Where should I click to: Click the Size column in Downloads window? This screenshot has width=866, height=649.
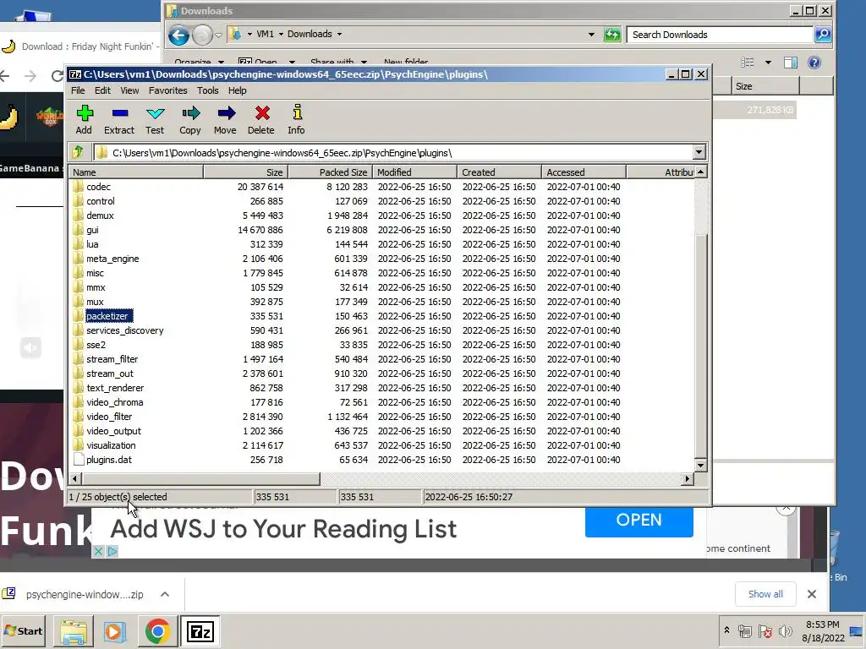766,86
